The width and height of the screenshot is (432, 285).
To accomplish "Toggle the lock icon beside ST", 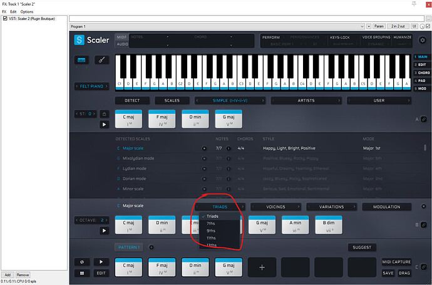I will pos(104,114).
